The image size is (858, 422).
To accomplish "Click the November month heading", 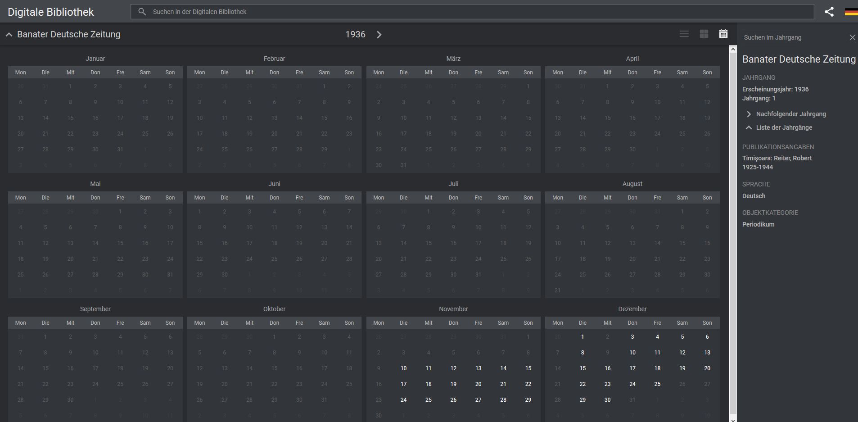I will click(453, 309).
